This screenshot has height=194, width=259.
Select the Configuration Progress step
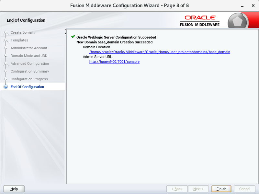click(x=29, y=79)
